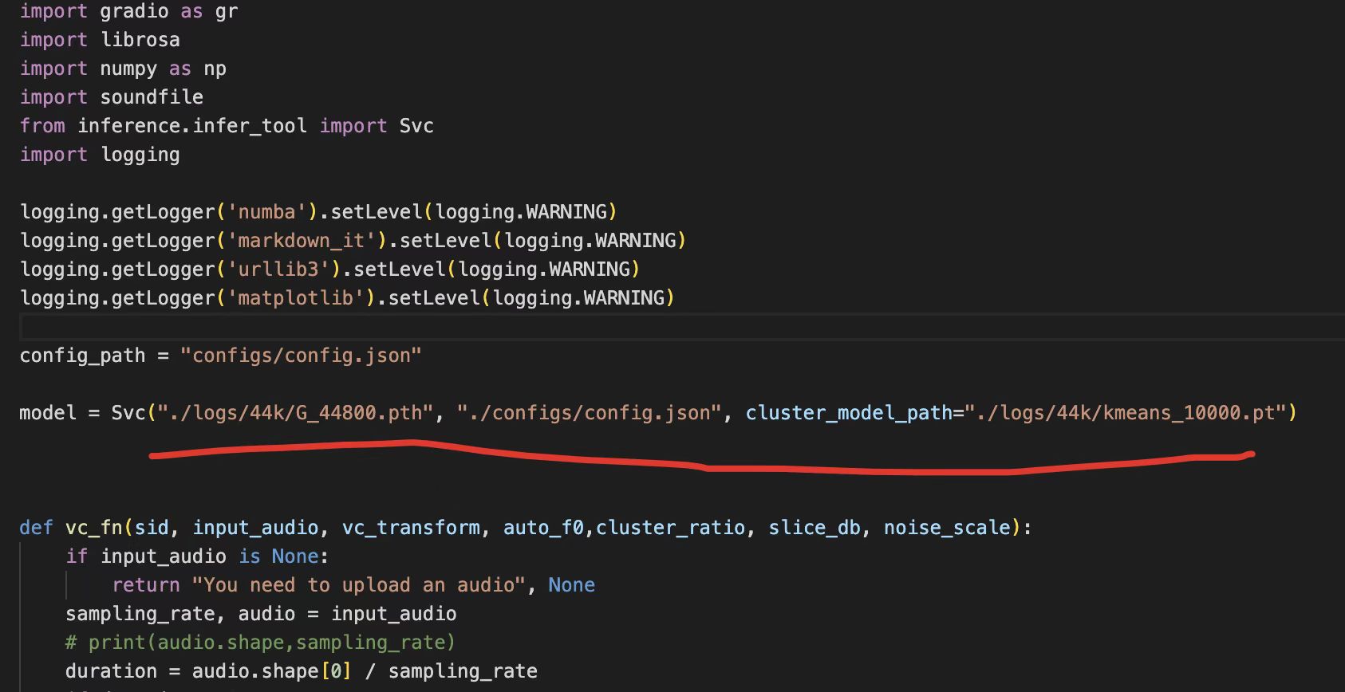1345x692 pixels.
Task: Click setLevel on the urllib3 line
Action: click(x=399, y=269)
